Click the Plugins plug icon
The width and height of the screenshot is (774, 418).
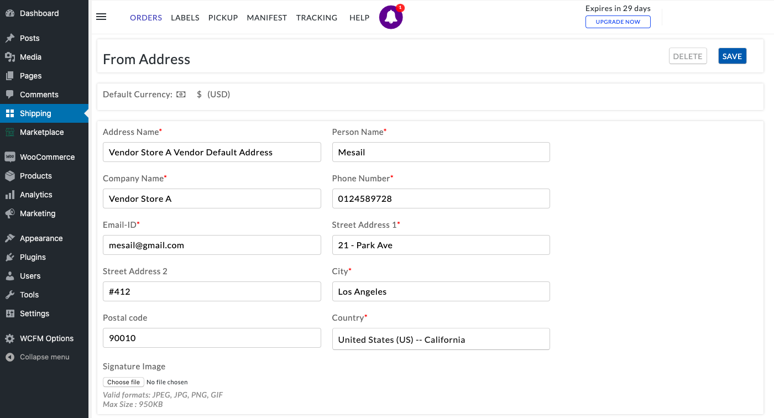pyautogui.click(x=10, y=257)
